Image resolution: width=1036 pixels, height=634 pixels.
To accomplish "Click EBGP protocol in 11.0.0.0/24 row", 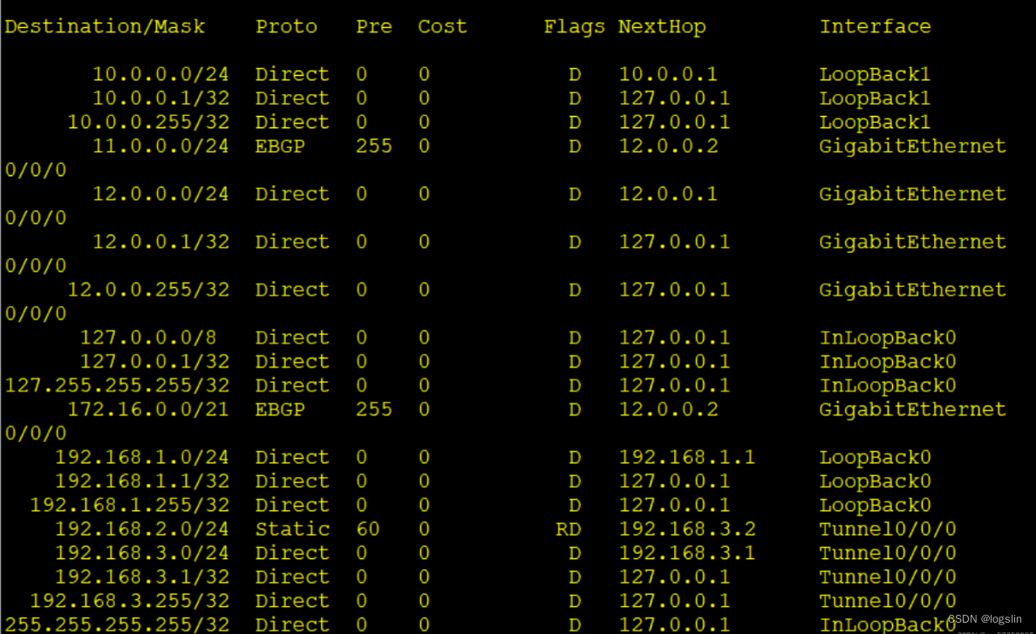I will pyautogui.click(x=280, y=146).
